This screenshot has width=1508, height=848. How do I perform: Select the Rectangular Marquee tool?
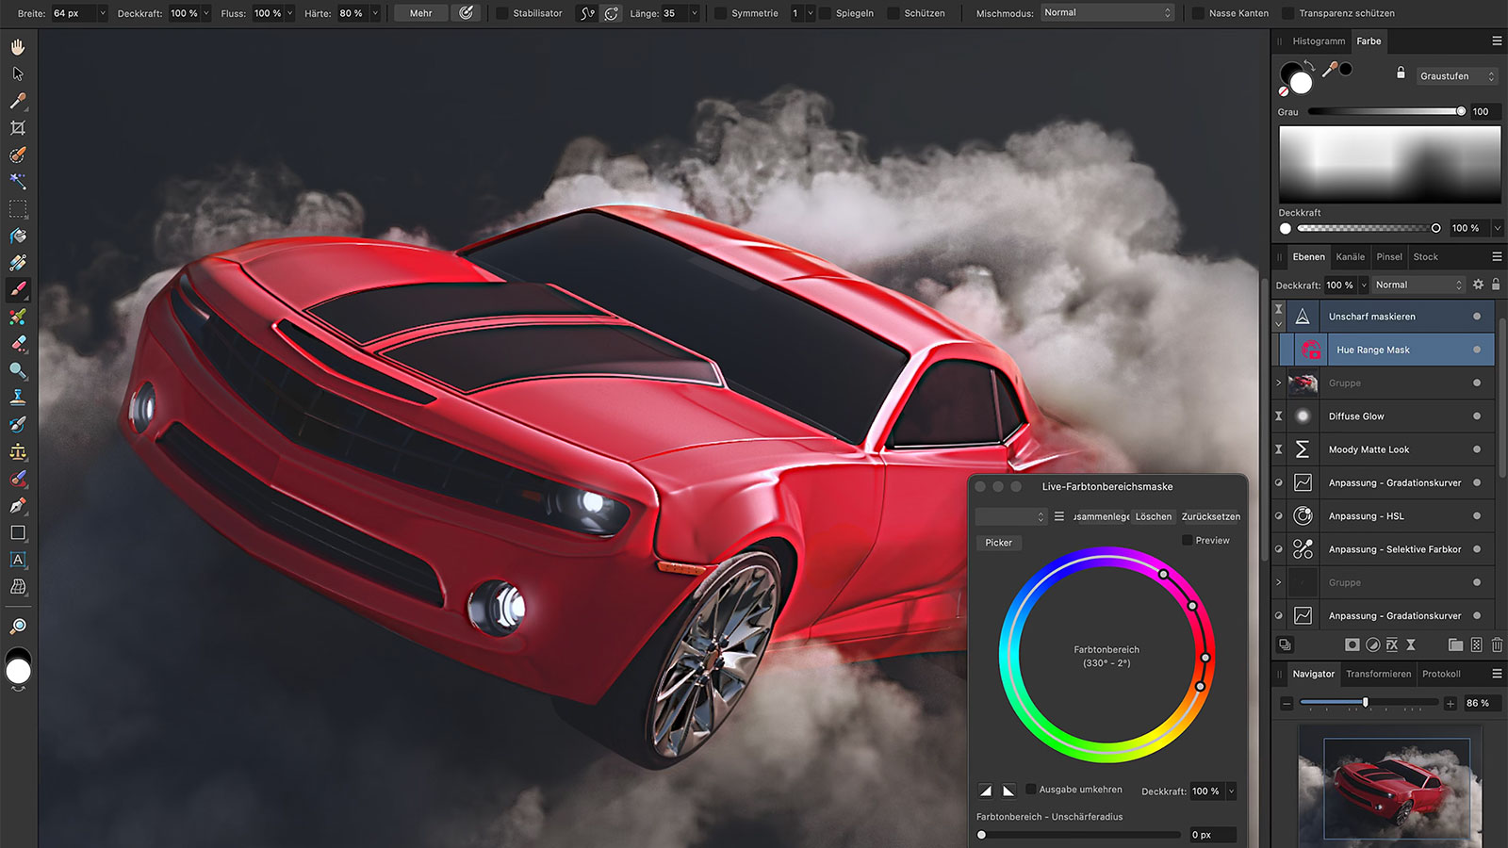(18, 208)
